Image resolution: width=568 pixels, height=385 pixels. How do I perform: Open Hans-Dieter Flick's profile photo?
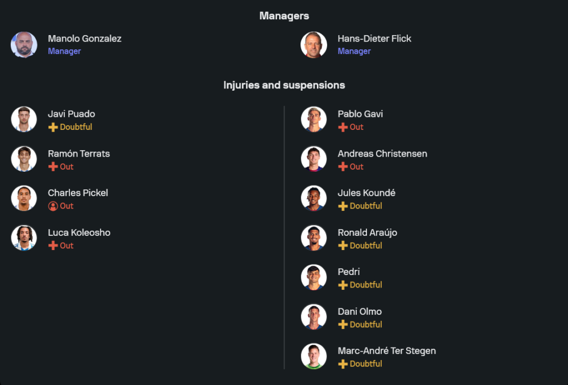[314, 45]
